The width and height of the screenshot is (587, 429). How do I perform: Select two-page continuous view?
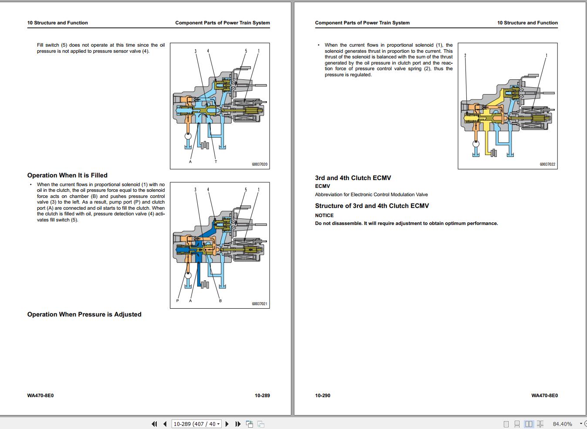click(540, 424)
